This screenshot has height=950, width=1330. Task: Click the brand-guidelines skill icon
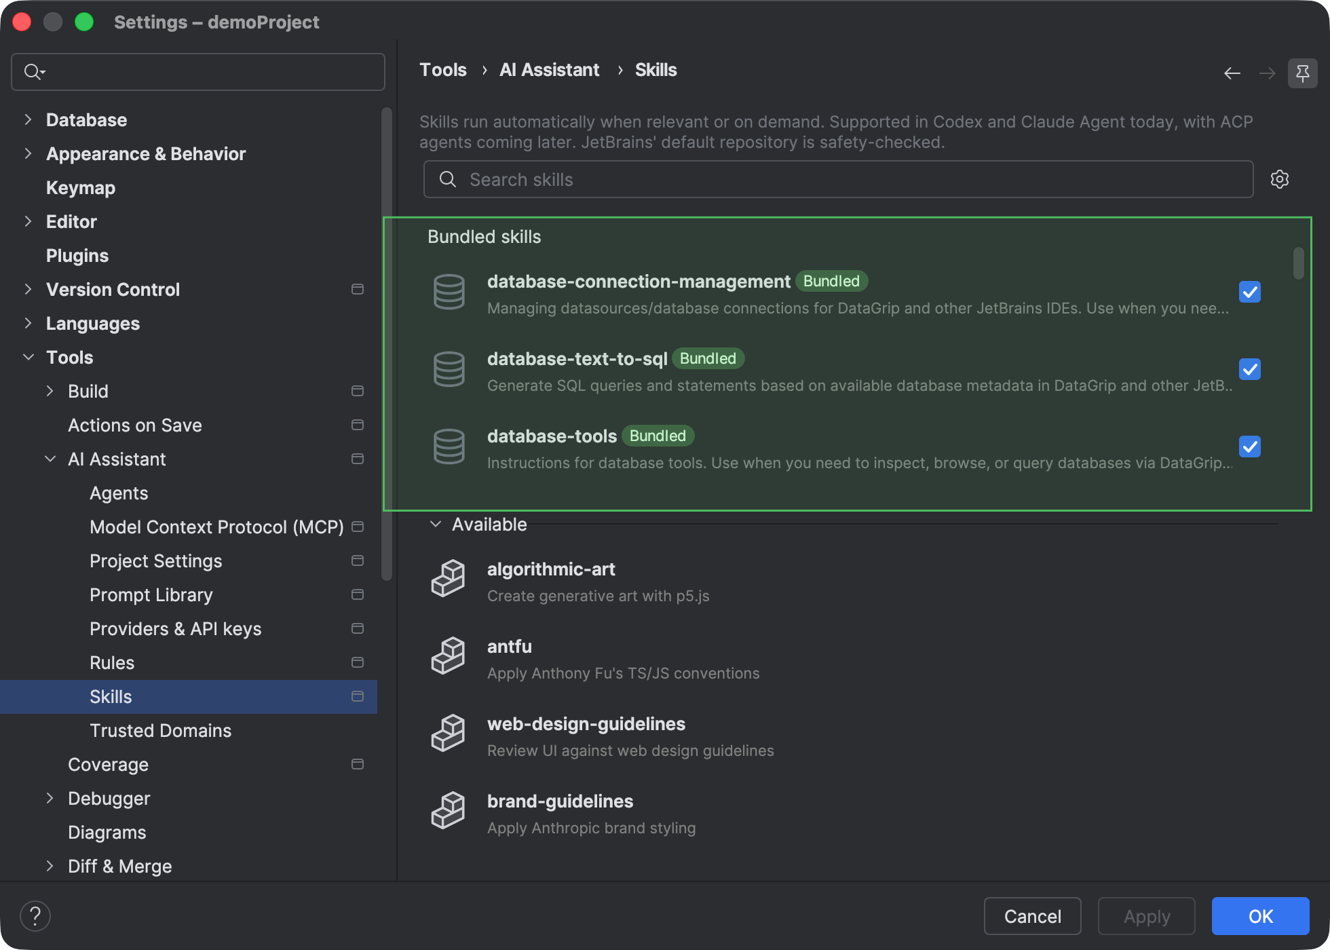(449, 811)
